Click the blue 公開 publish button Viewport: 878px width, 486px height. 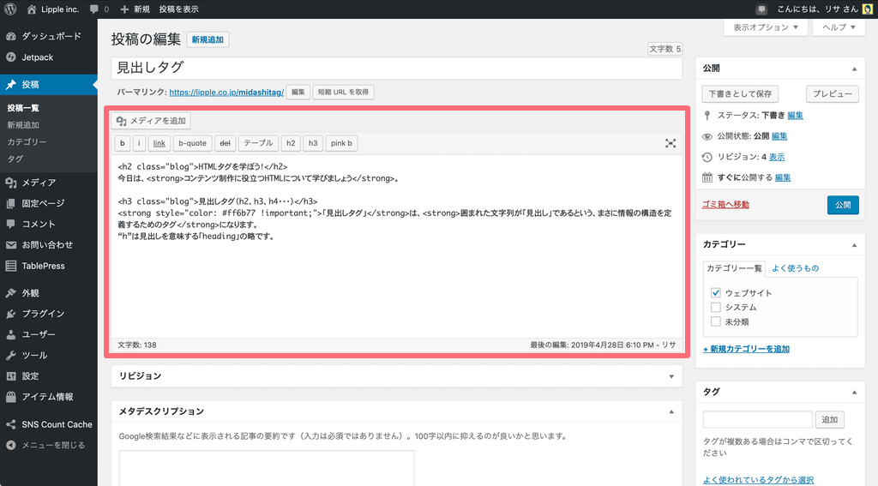point(843,205)
